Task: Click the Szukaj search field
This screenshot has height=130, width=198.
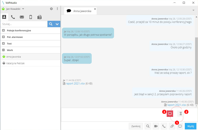Action: click(24, 24)
